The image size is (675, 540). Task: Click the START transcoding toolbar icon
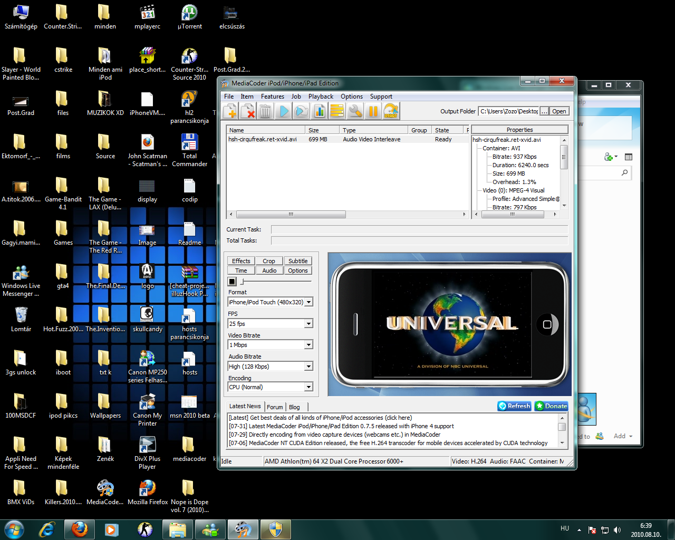(x=391, y=111)
